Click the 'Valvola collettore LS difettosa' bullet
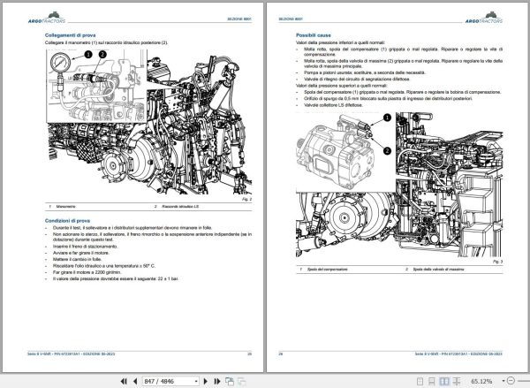 [333, 105]
